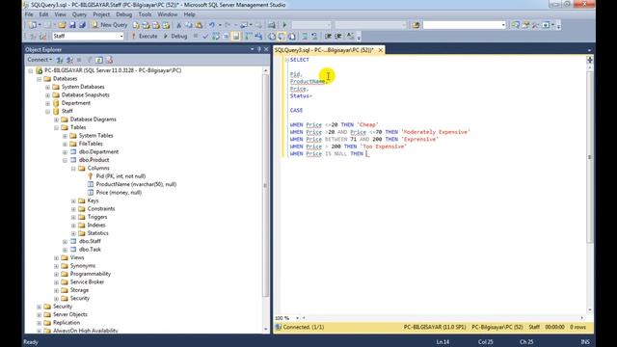Click the Save All toolbar icon
This screenshot has width=617, height=347.
click(82, 25)
